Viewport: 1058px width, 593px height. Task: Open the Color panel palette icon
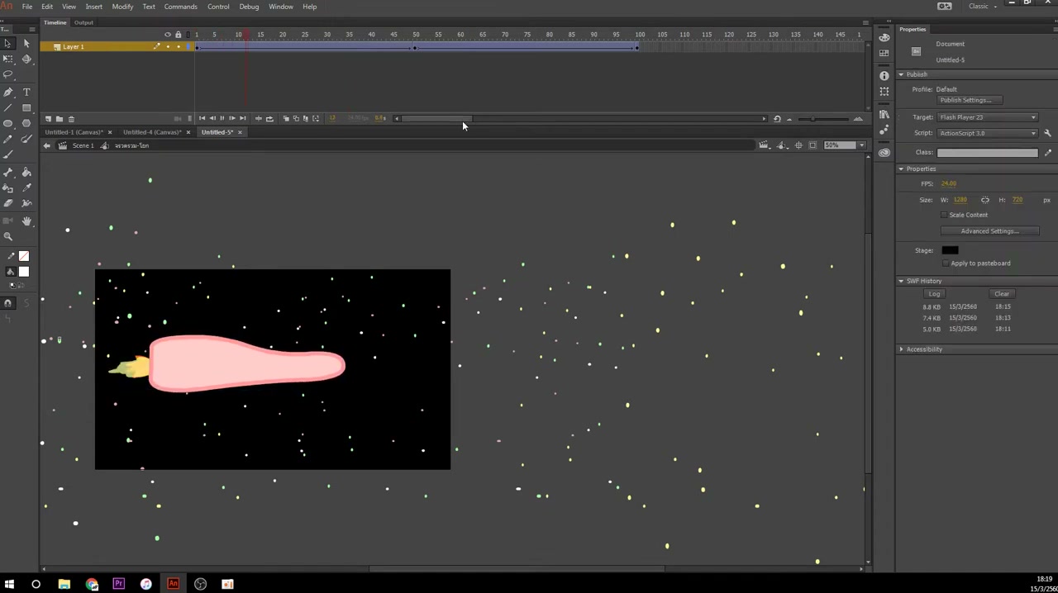click(884, 38)
